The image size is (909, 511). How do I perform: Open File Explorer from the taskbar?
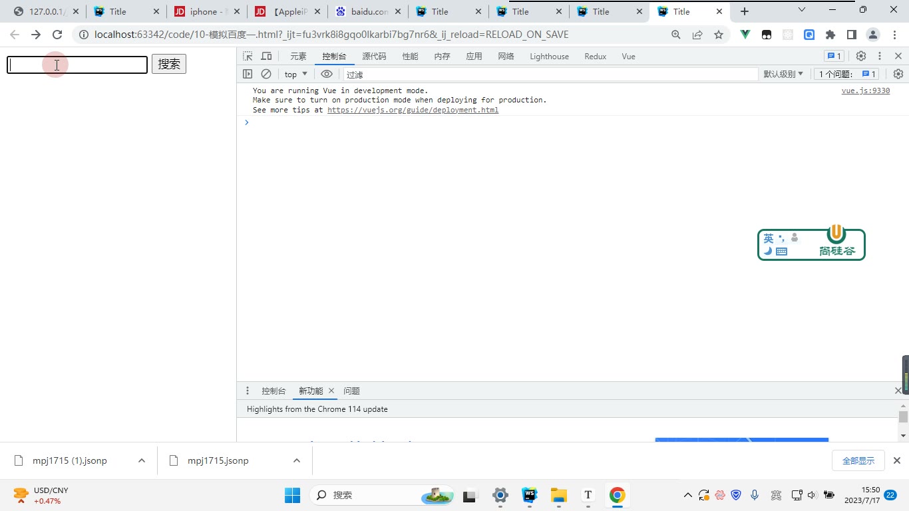pyautogui.click(x=558, y=495)
